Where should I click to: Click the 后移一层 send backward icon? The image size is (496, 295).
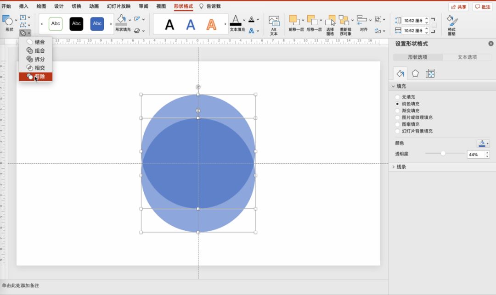(x=312, y=21)
